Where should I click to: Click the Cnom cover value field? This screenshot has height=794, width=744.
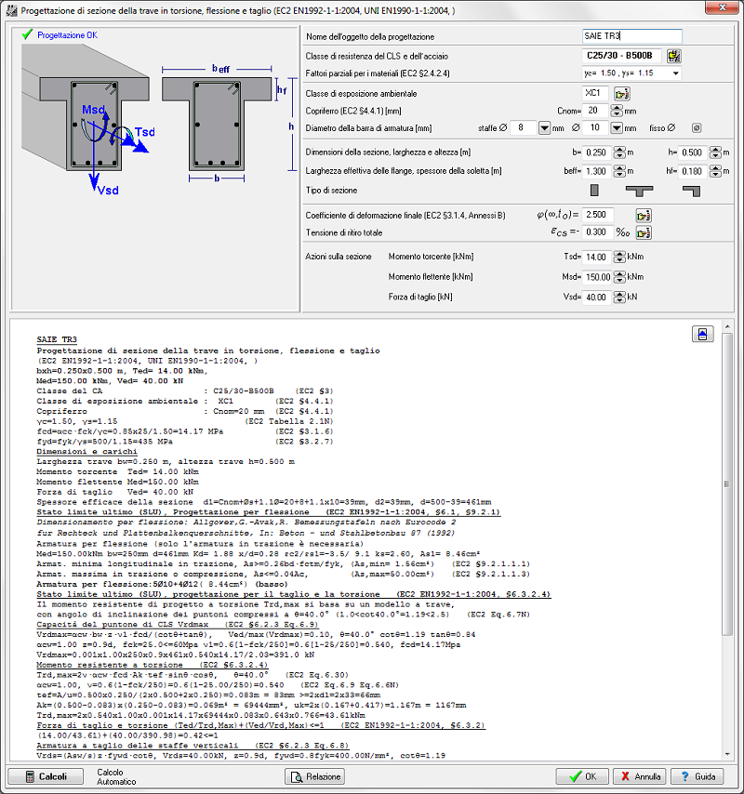(x=595, y=111)
